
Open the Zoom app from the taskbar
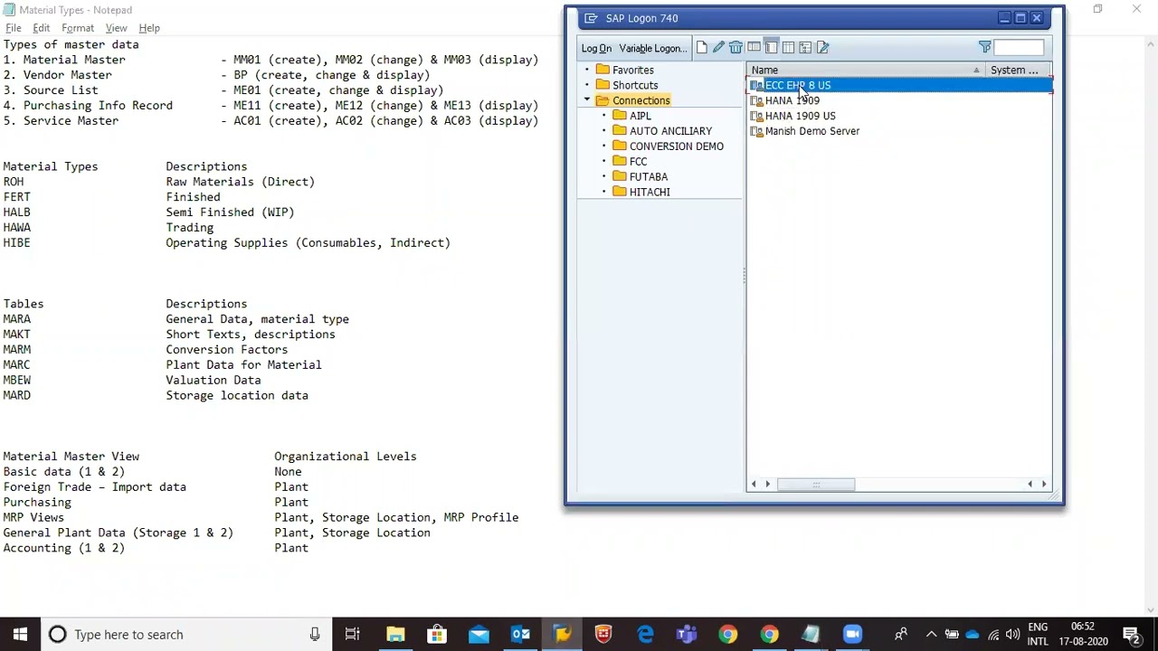852,635
